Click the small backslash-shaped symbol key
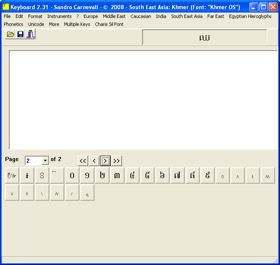This screenshot has height=265, width=280. pos(42,193)
